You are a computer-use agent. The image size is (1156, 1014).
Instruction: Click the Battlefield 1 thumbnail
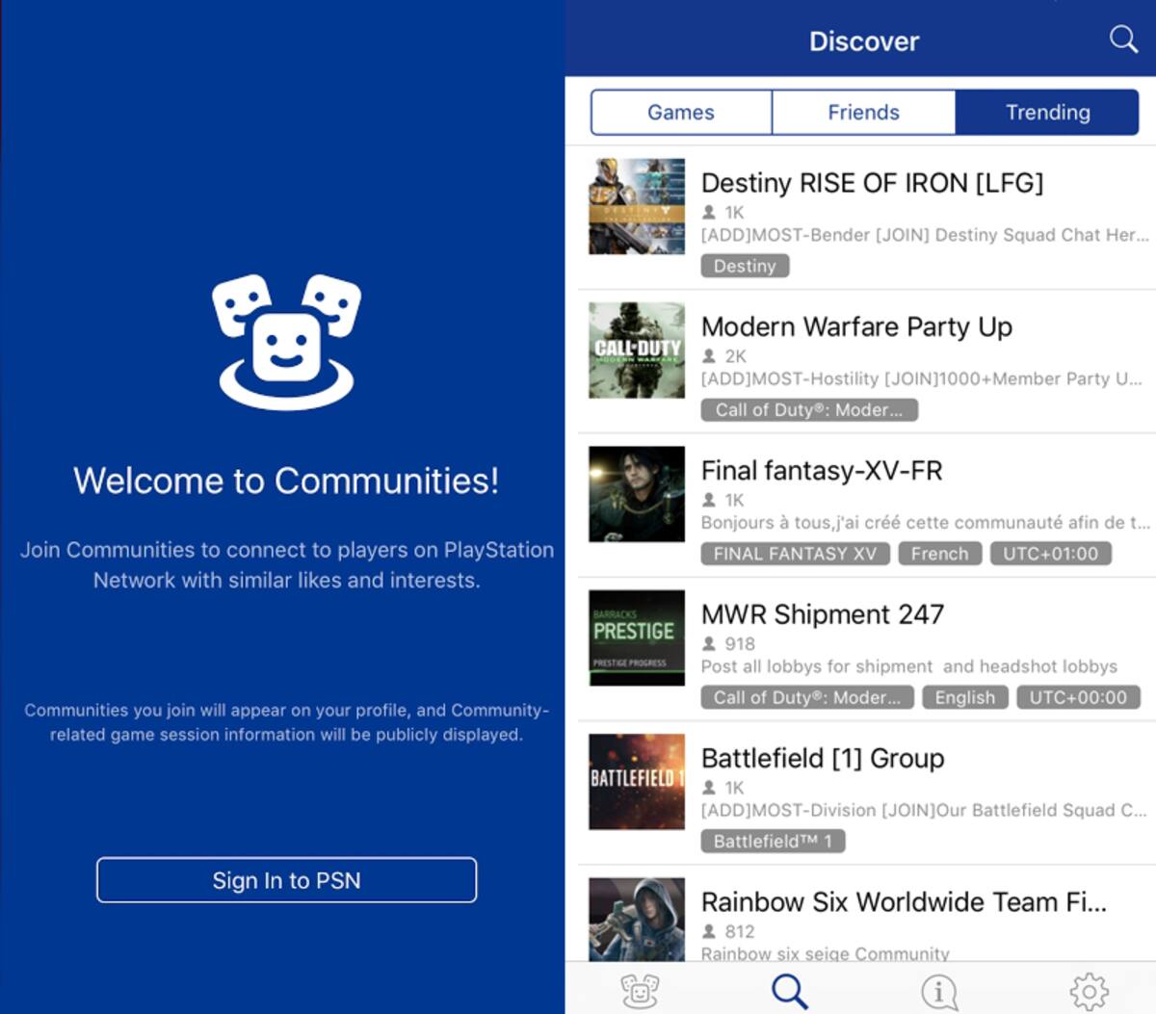637,782
